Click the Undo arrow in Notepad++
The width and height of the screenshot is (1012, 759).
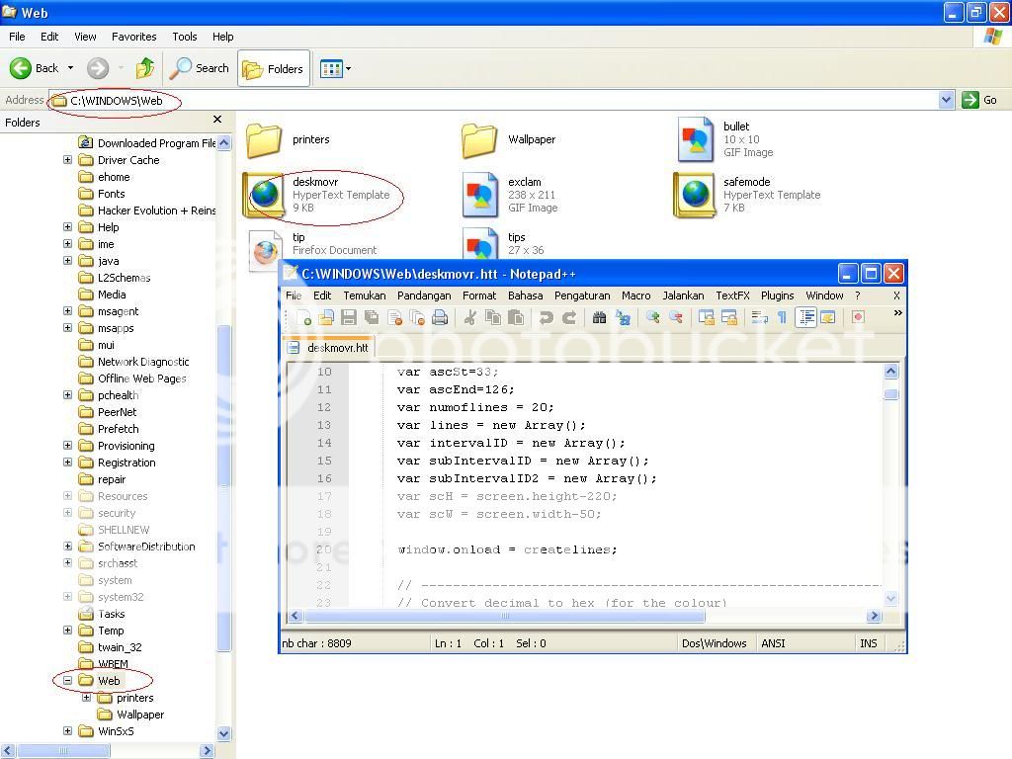[546, 317]
